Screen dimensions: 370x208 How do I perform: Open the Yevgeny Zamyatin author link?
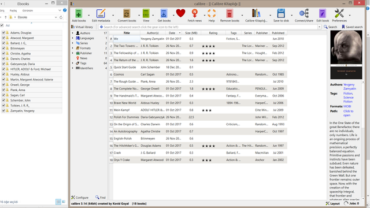pos(349,87)
